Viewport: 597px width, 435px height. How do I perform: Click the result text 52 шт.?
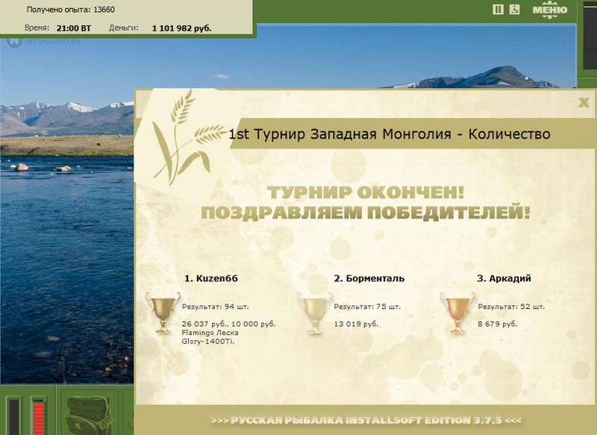tap(511, 307)
